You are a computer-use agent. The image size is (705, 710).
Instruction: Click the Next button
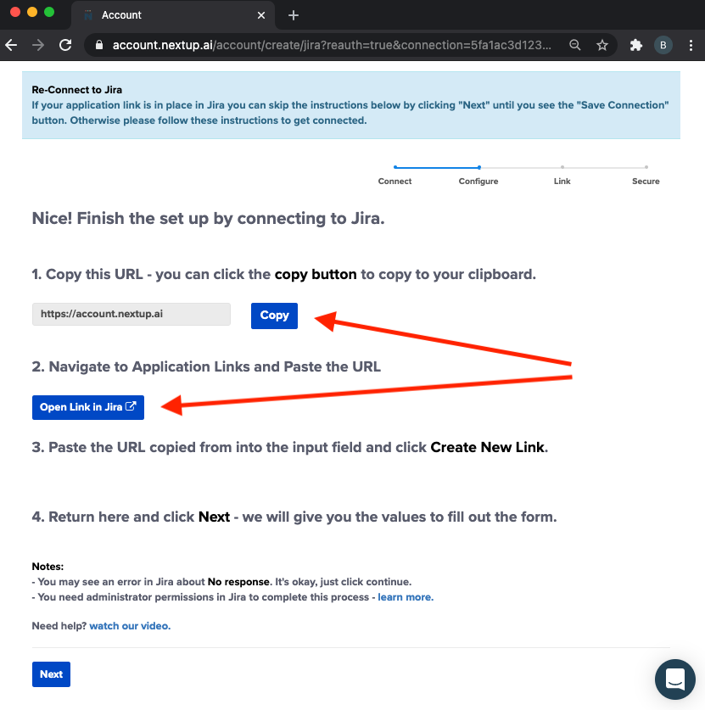coord(51,674)
